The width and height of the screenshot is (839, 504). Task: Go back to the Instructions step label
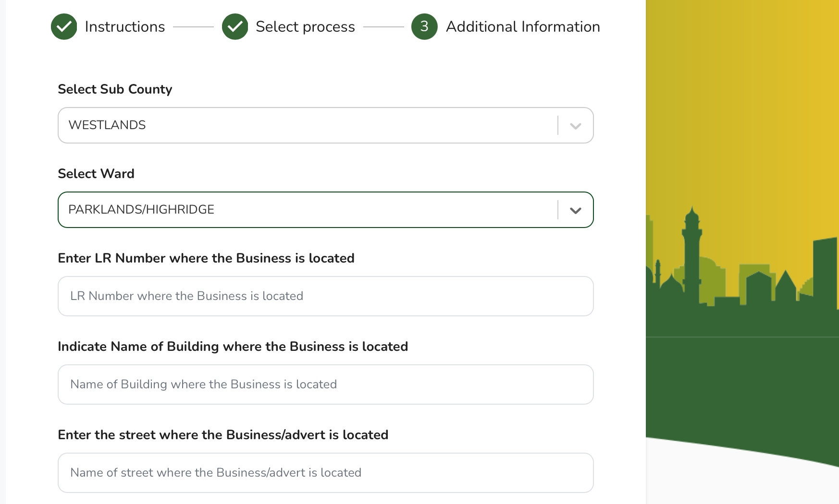pos(125,26)
